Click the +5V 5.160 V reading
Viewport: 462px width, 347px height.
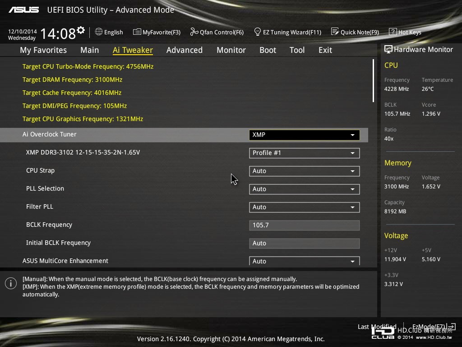[431, 259]
